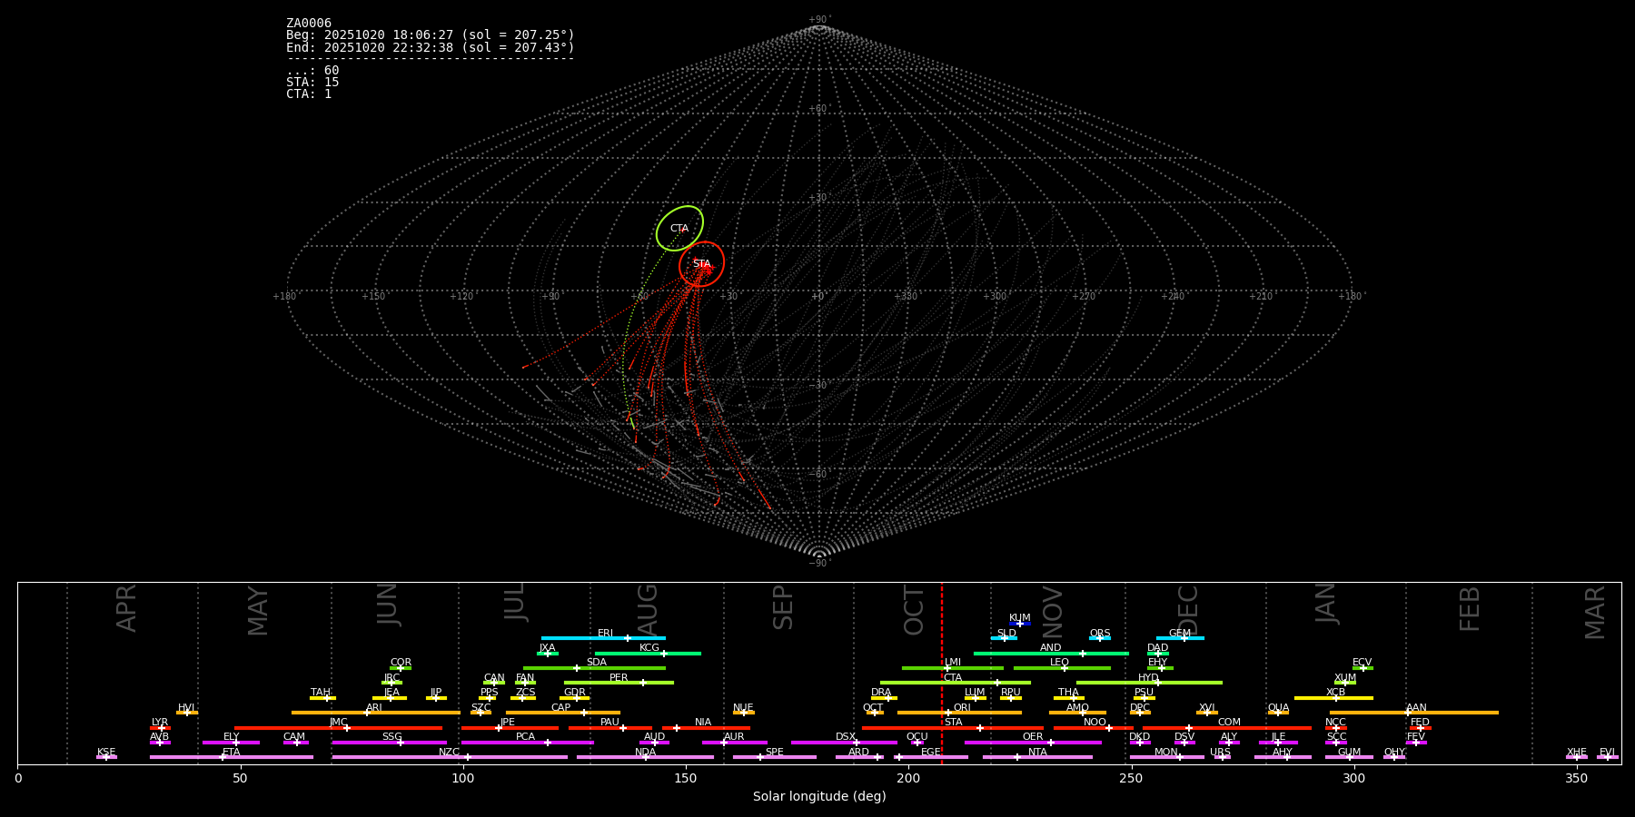Click the peak marker on the ORI bar

click(947, 713)
